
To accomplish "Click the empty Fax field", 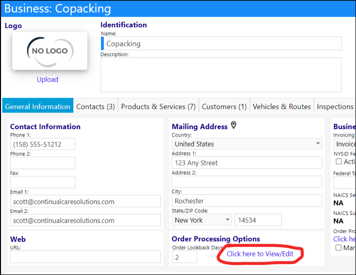I will 43,182.
